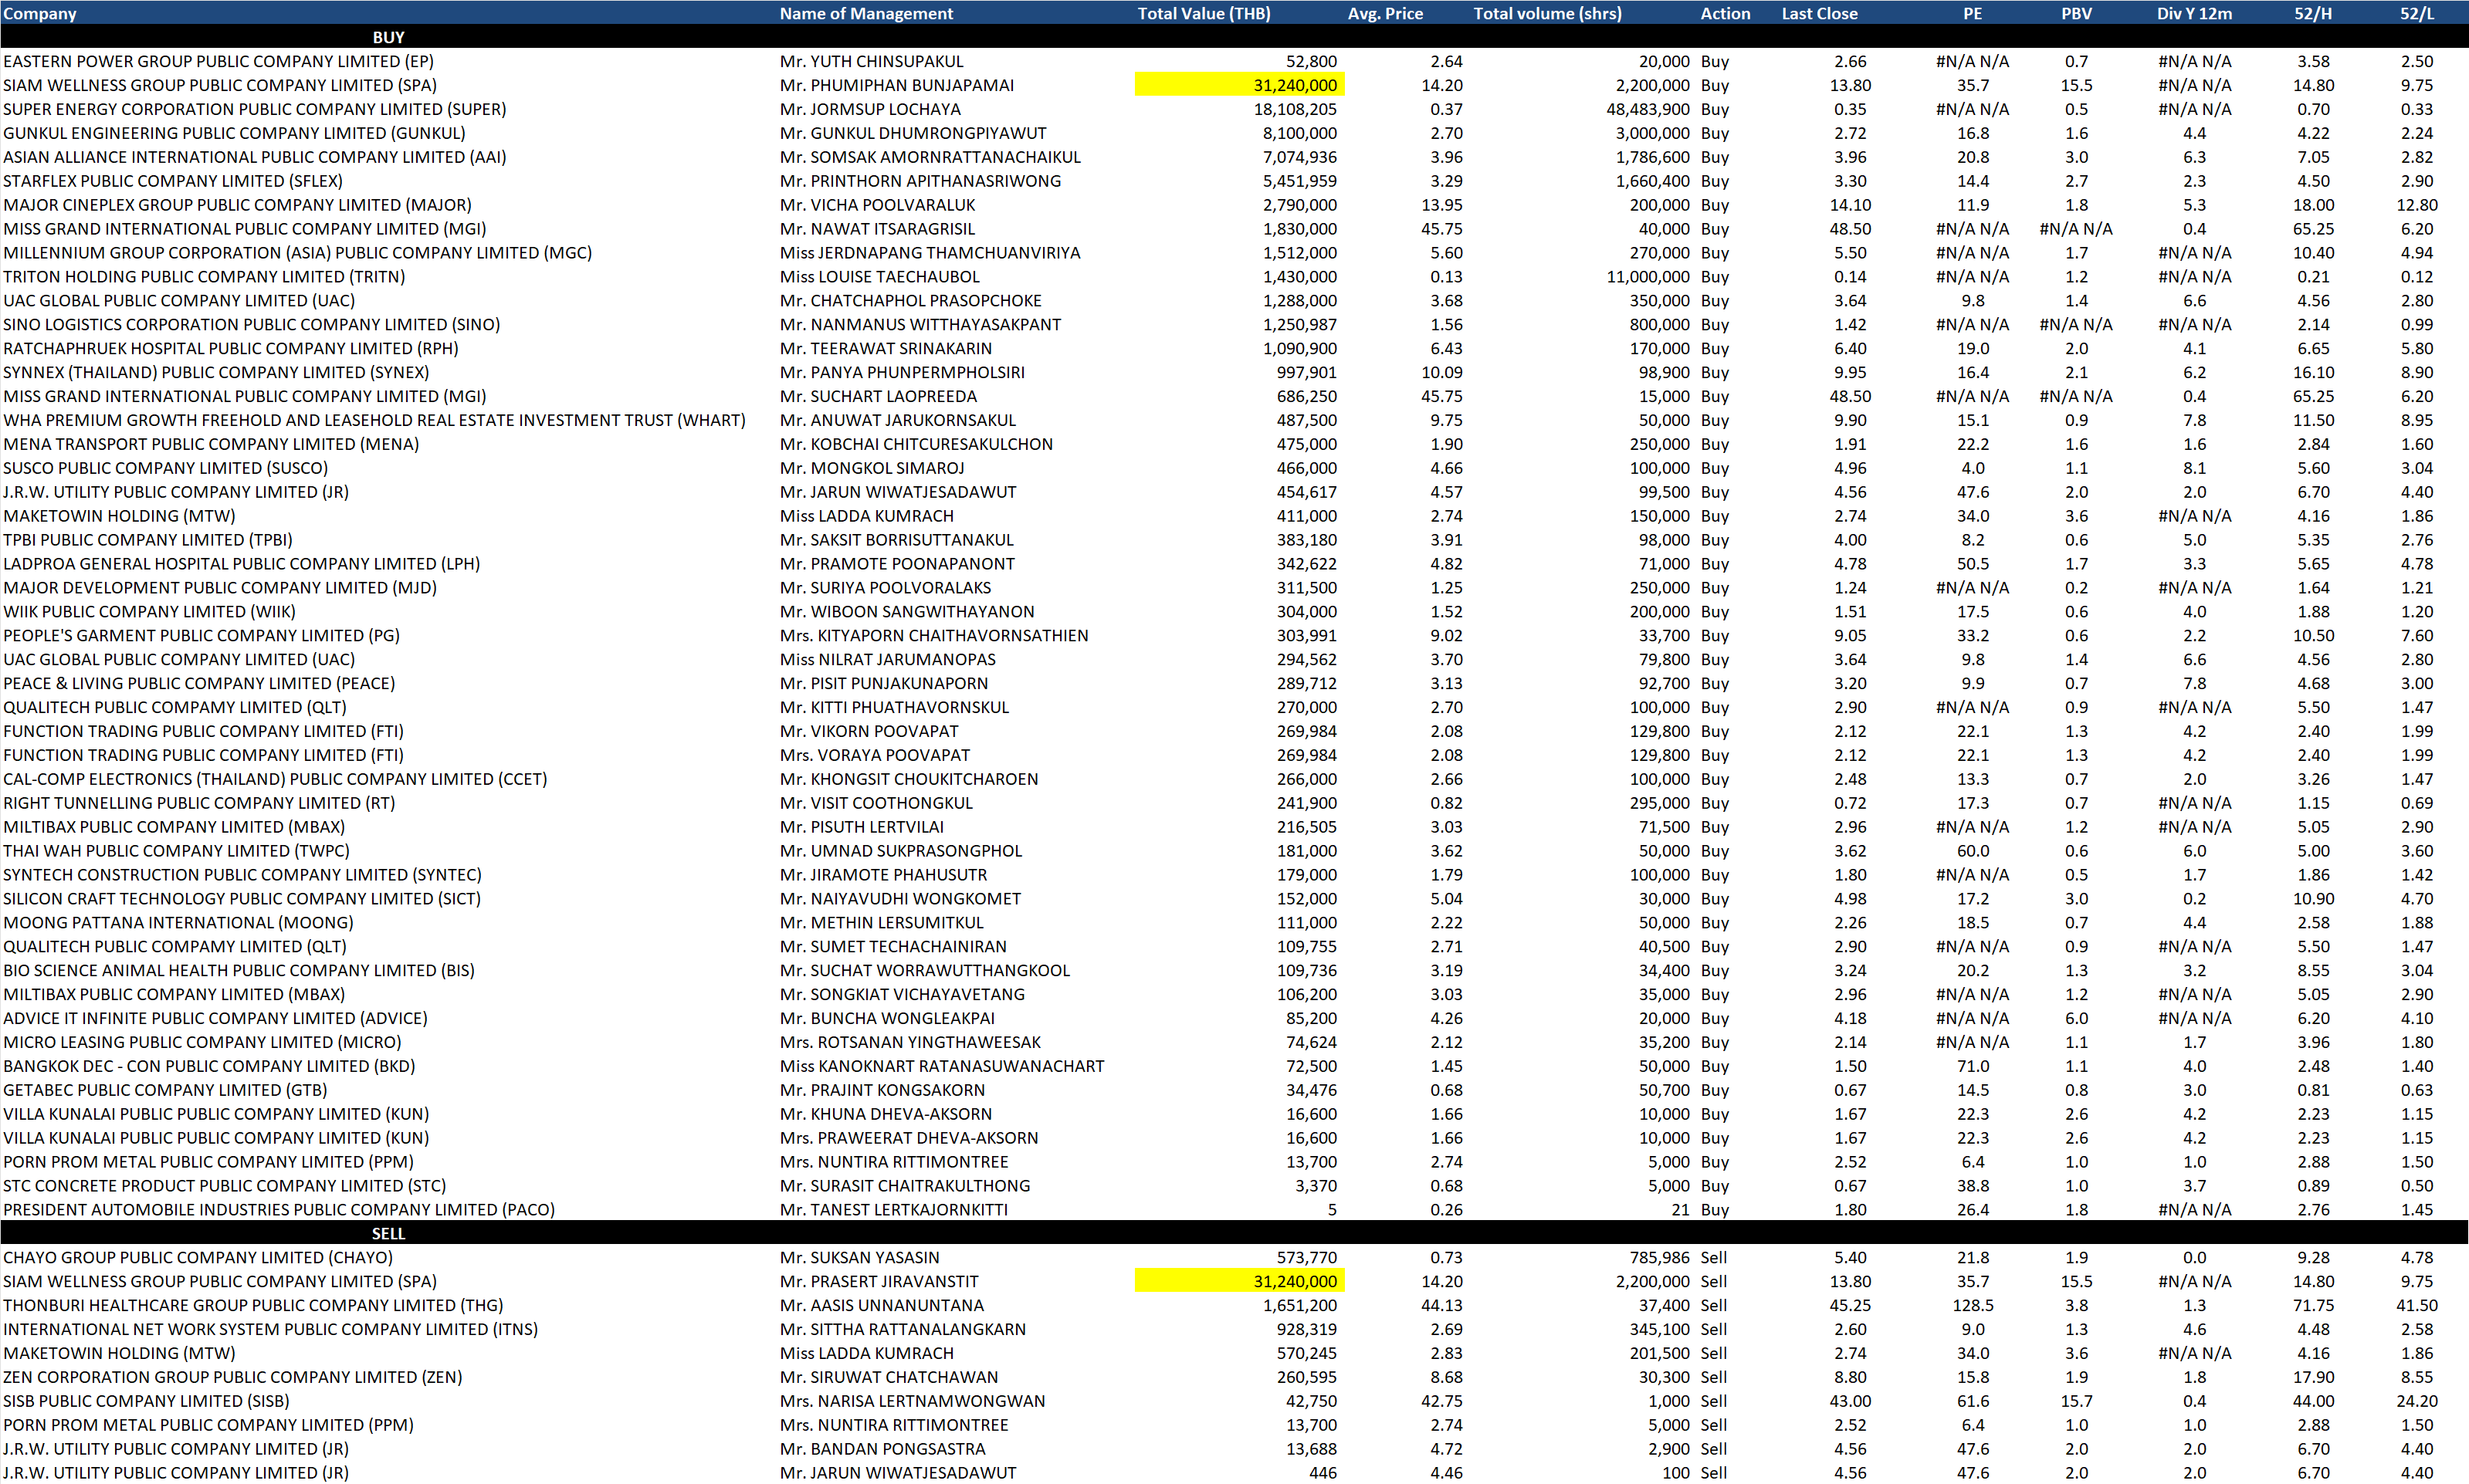2469x1484 pixels.
Task: Click Mr. TANEST LERTKAJORNKITTI name cell
Action: tap(893, 1209)
